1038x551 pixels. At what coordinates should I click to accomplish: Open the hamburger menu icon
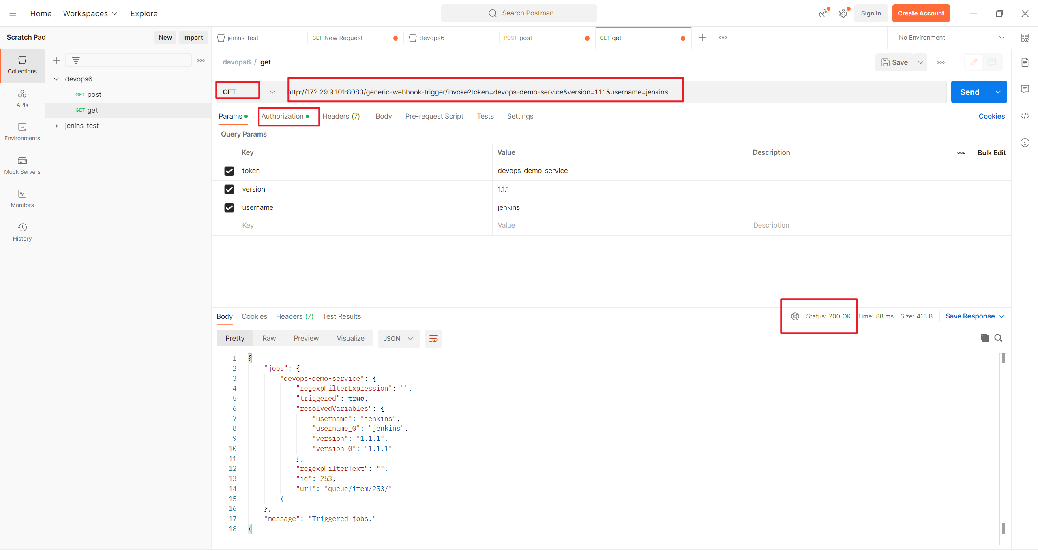coord(13,13)
